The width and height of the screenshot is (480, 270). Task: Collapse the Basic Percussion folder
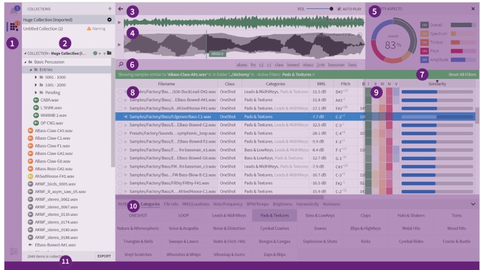click(25, 62)
